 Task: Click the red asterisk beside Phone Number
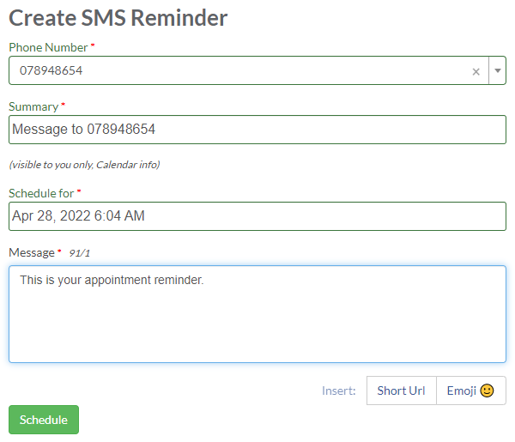point(93,45)
